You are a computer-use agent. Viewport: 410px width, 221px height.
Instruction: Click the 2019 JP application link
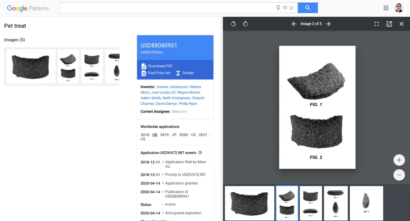tap(174, 135)
